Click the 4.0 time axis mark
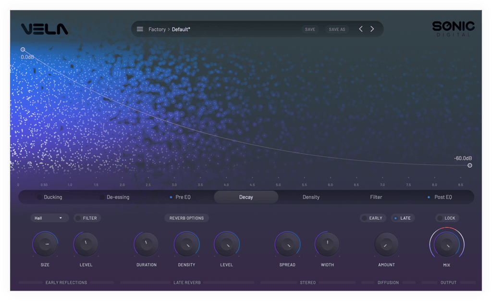492x301 pixels. coord(226,185)
